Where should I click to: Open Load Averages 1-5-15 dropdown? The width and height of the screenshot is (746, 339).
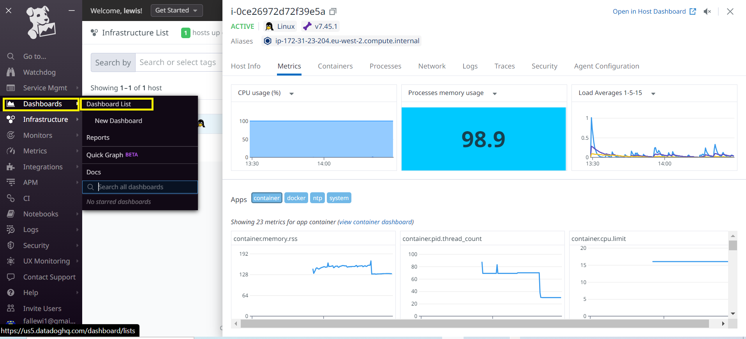(653, 93)
